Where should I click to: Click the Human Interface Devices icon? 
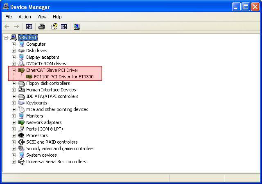tap(21, 90)
